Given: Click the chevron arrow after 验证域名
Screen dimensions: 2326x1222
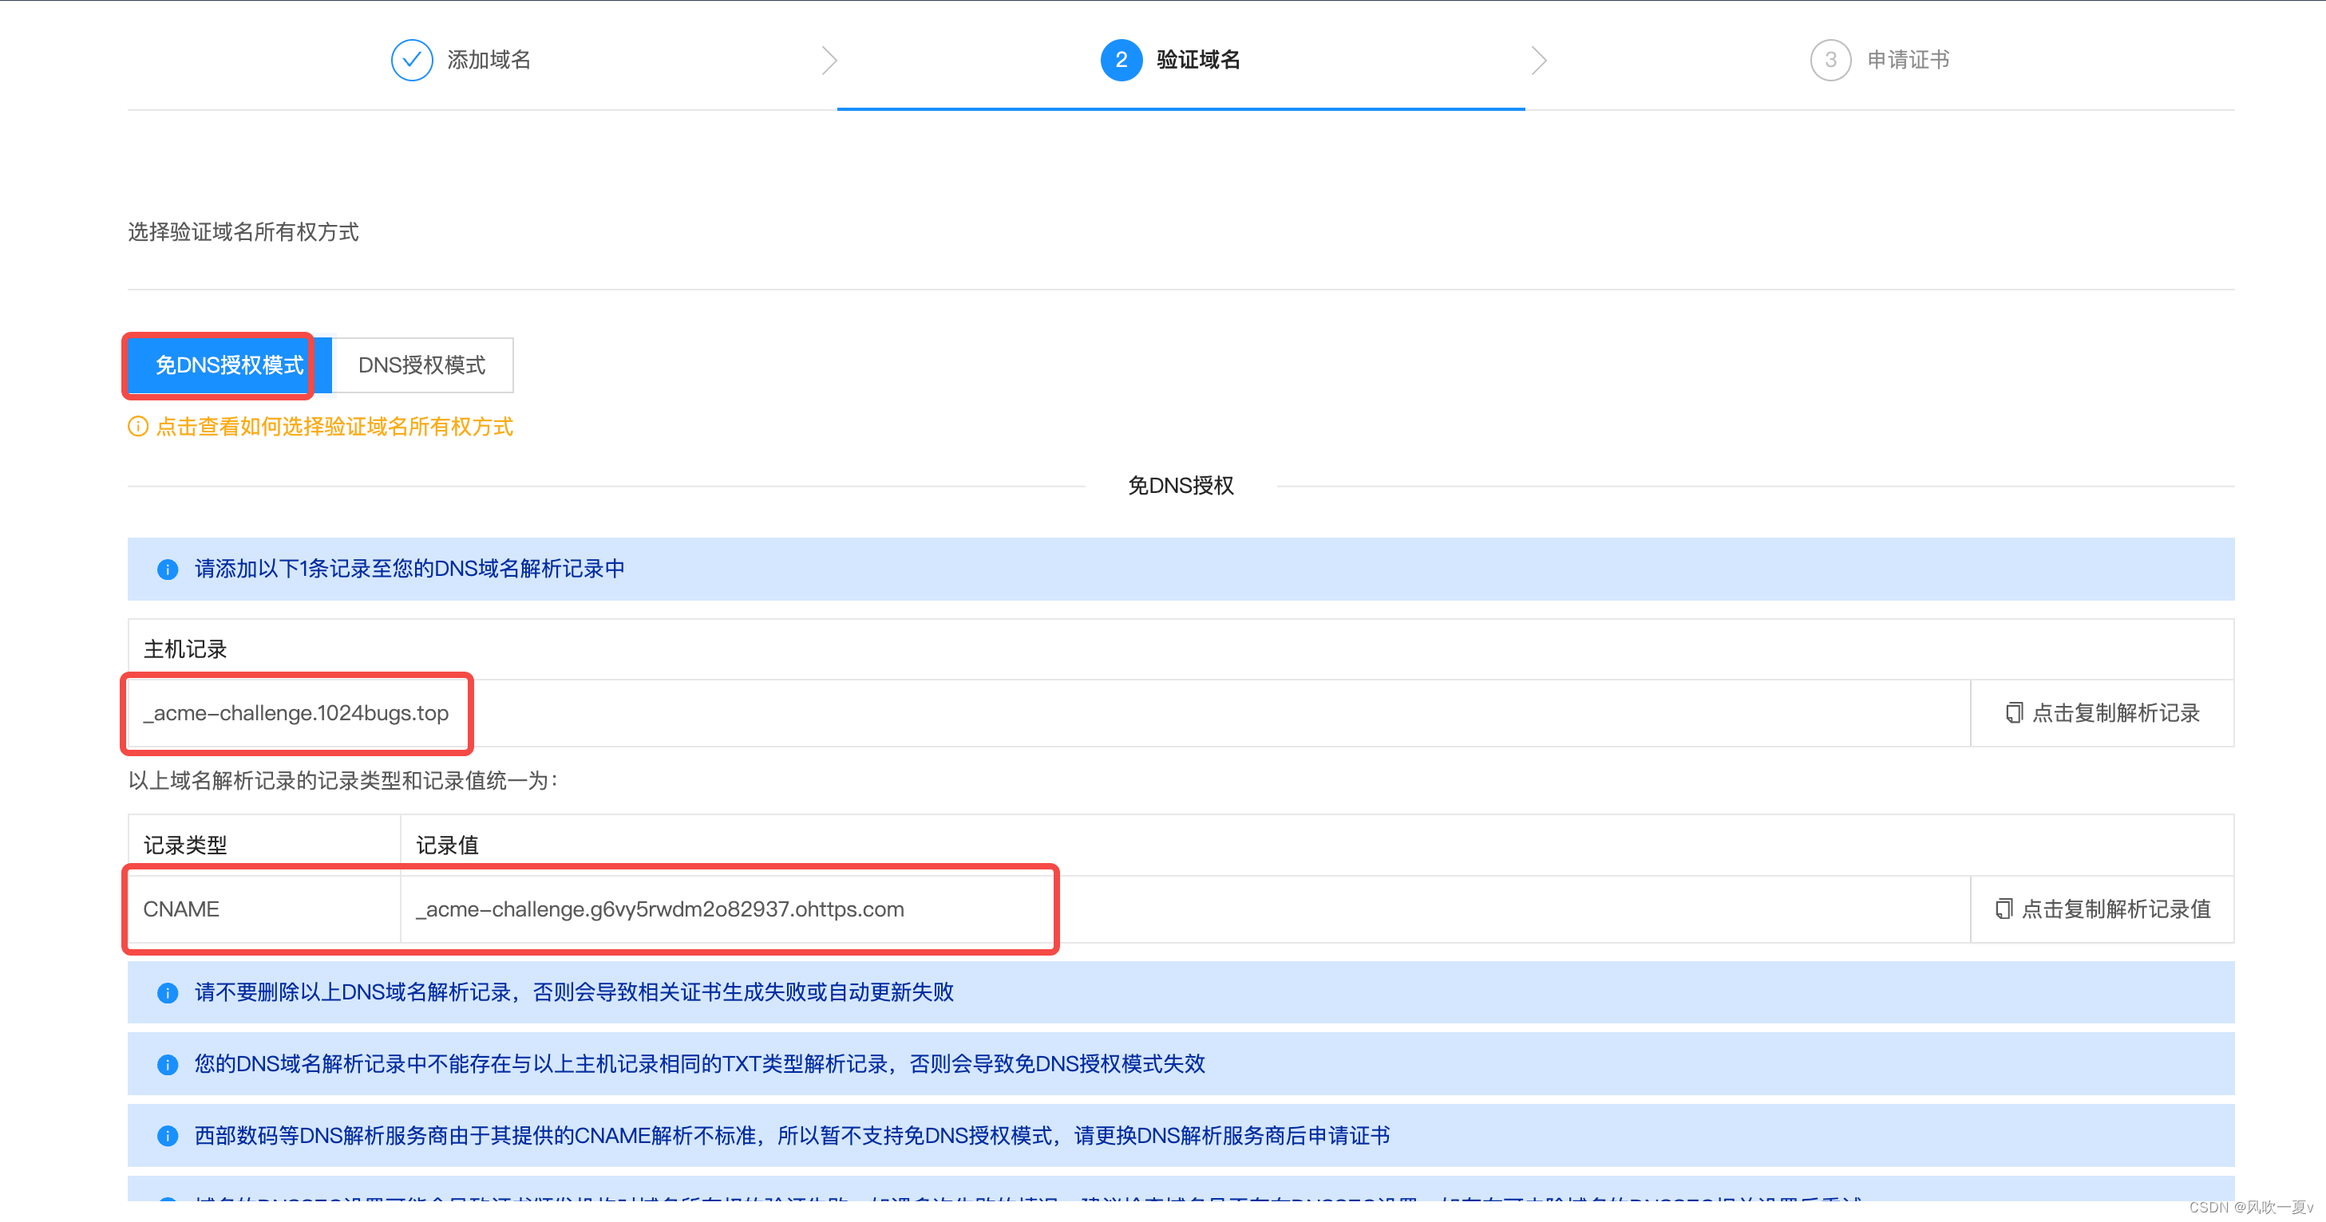Looking at the screenshot, I should 1539,60.
